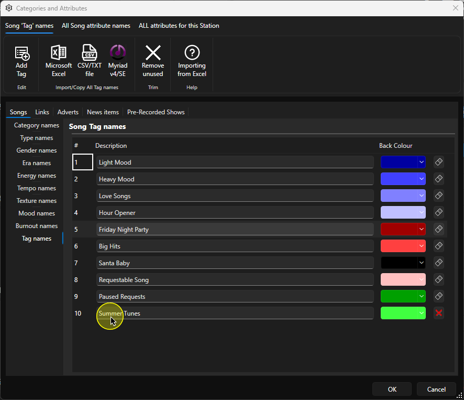Import tags from CSV/TXT file
The image size is (464, 400).
pyautogui.click(x=90, y=61)
